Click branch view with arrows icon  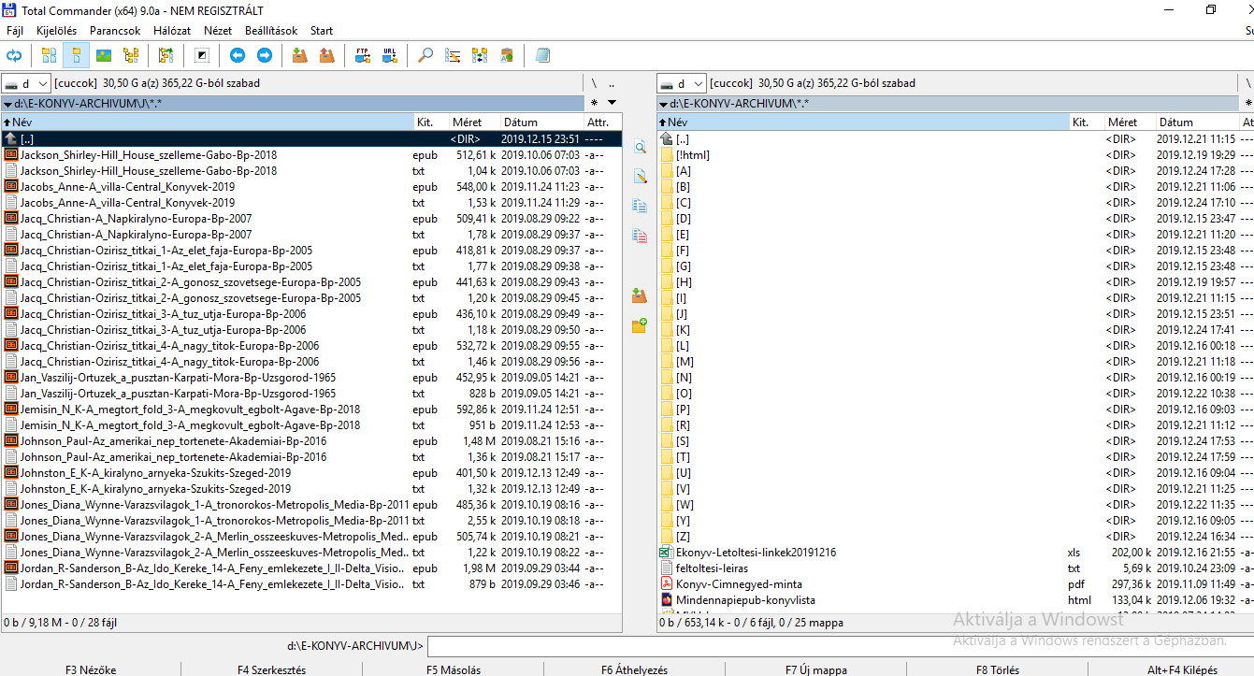click(166, 55)
